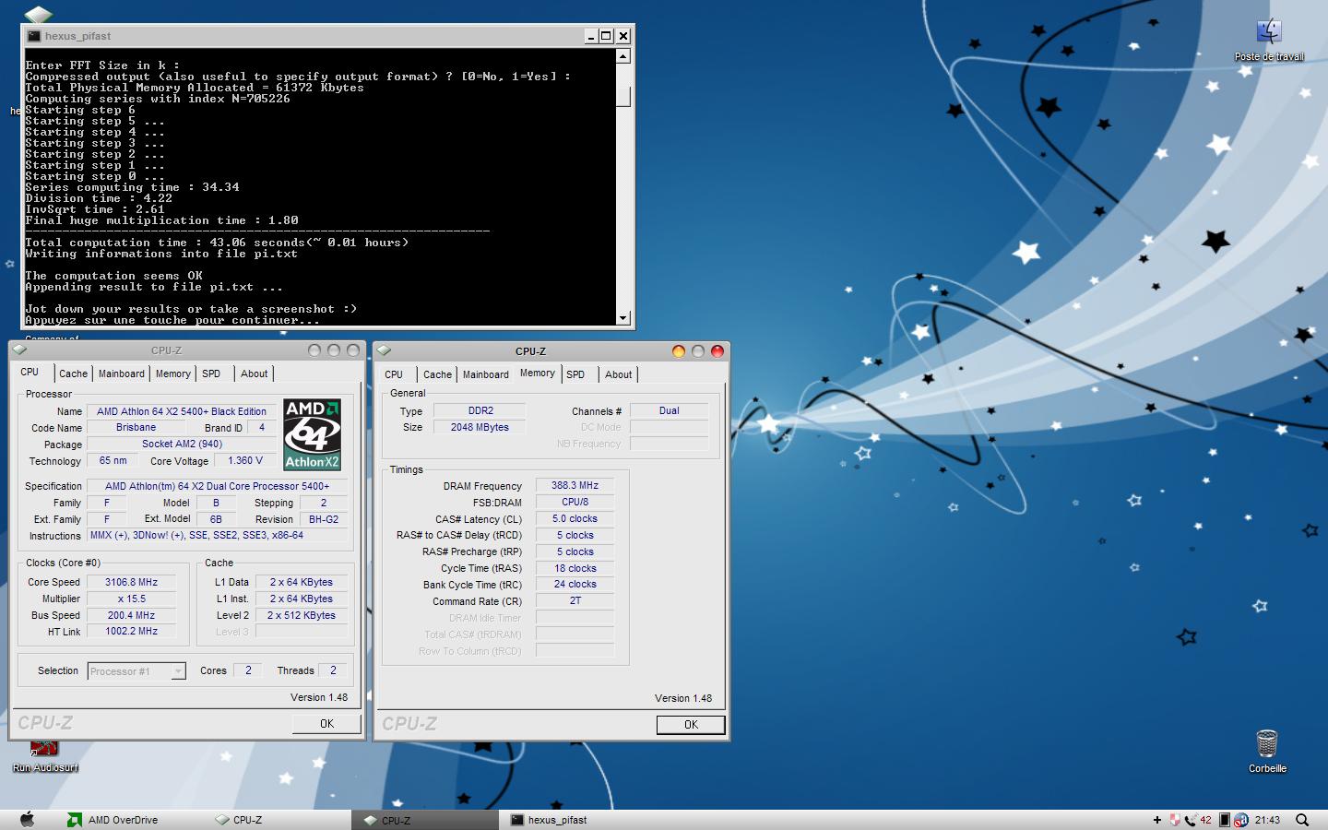Click the plus icon in the system tray
The image size is (1328, 830).
1157,820
